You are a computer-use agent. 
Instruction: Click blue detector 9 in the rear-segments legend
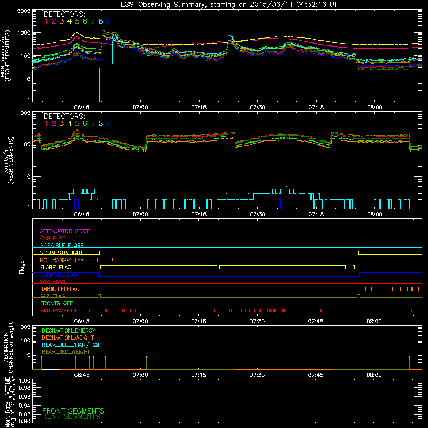pyautogui.click(x=109, y=124)
